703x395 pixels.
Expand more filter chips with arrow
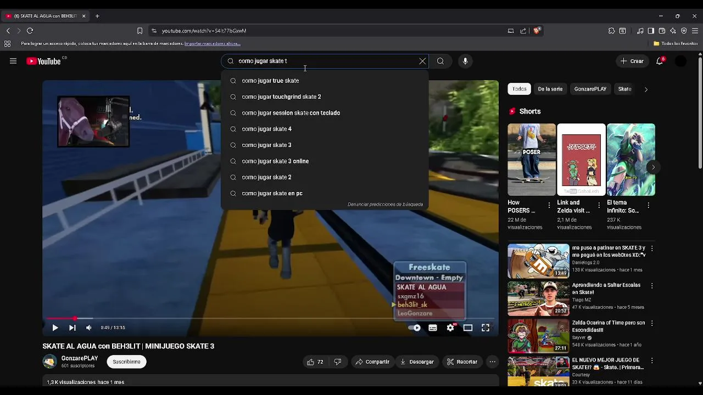[646, 89]
